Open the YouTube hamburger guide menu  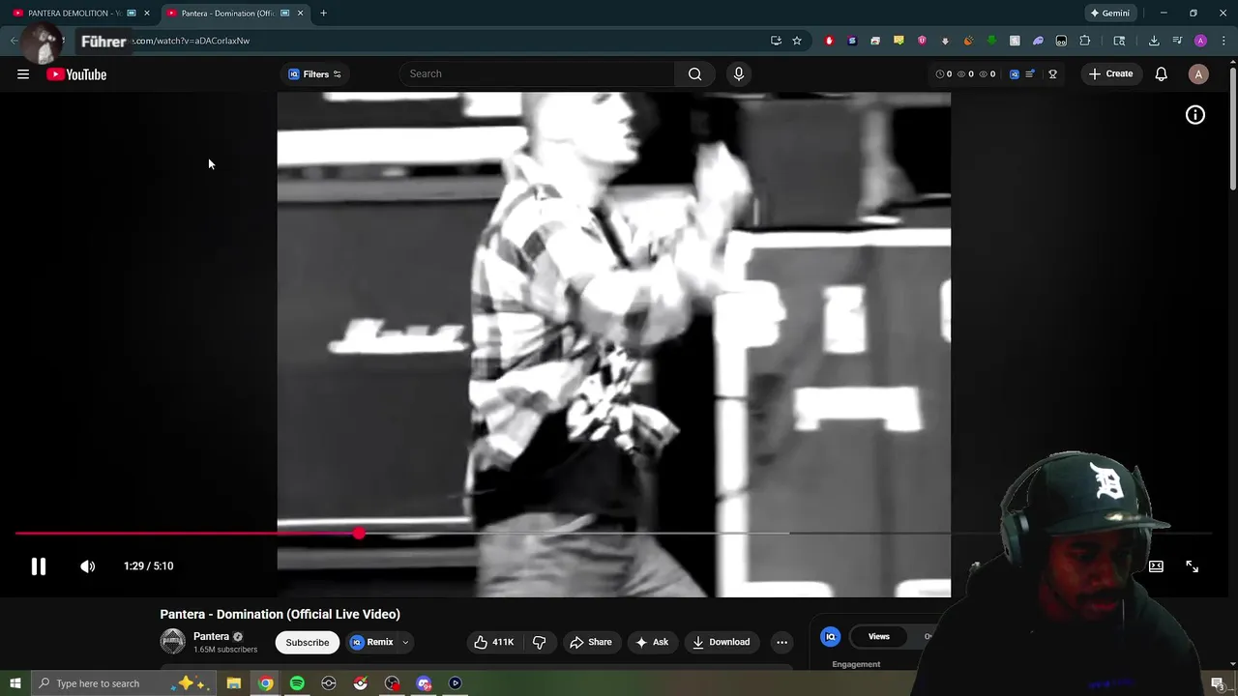pyautogui.click(x=23, y=74)
